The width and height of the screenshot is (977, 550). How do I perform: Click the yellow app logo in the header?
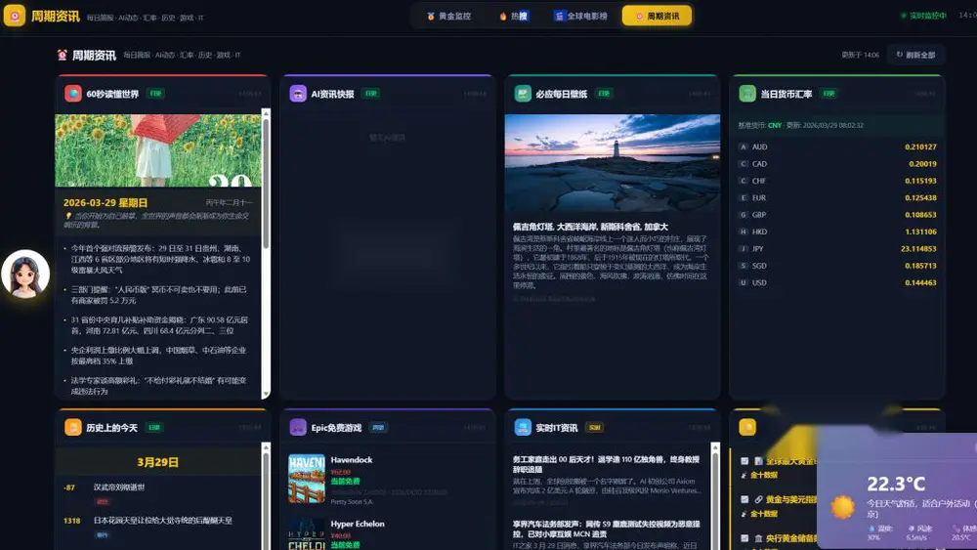(x=15, y=16)
